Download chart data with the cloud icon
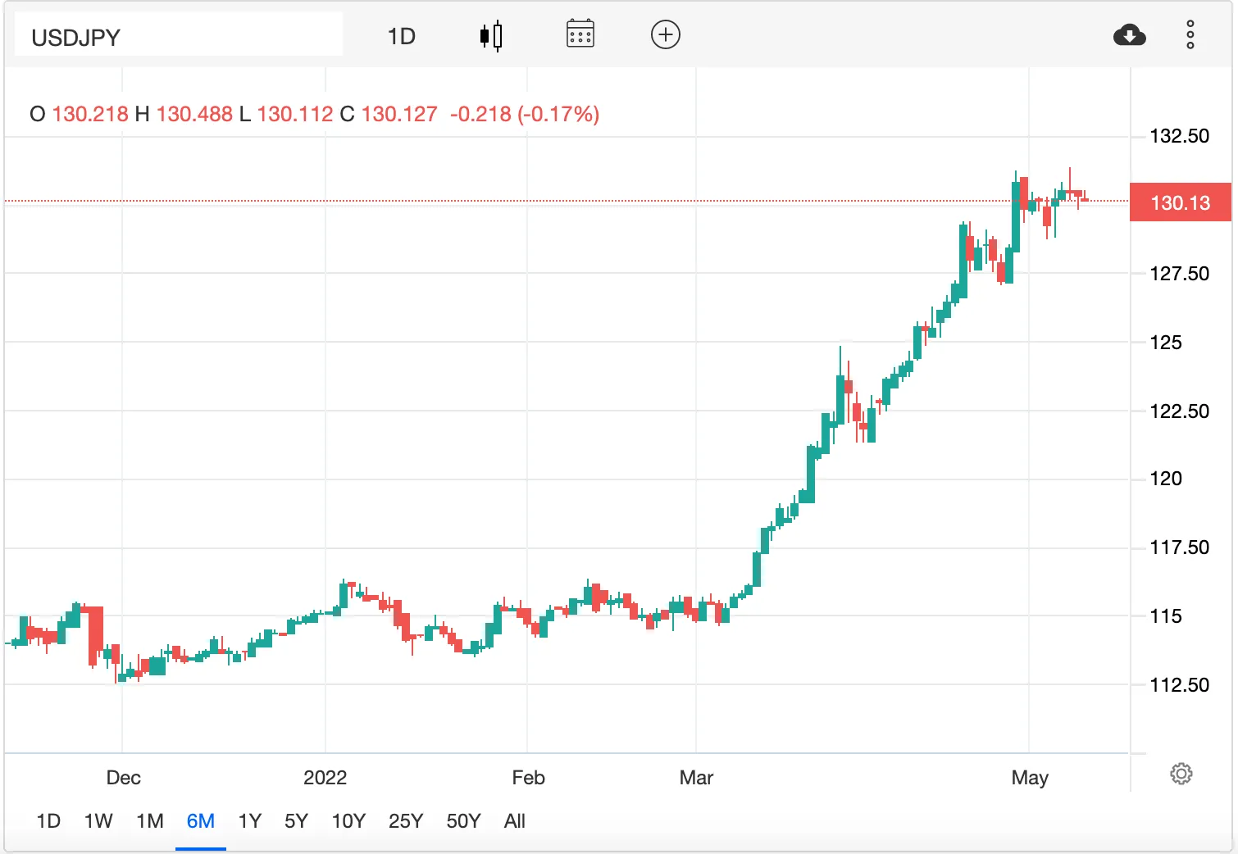Screen dimensions: 1238x854 (1130, 35)
